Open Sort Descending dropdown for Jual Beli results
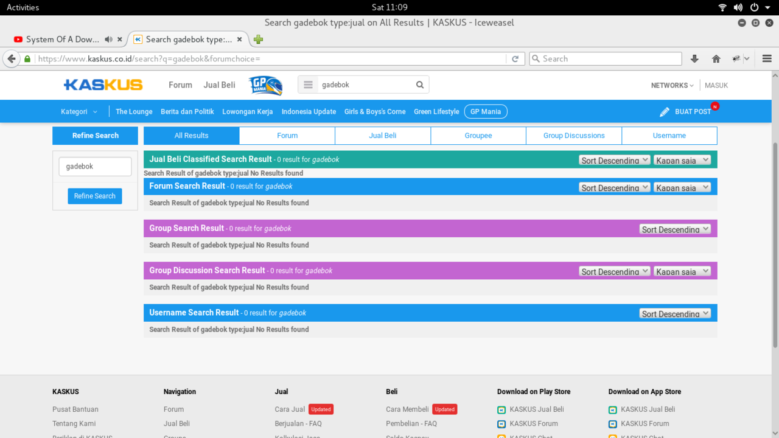This screenshot has width=779, height=438. (x=615, y=160)
